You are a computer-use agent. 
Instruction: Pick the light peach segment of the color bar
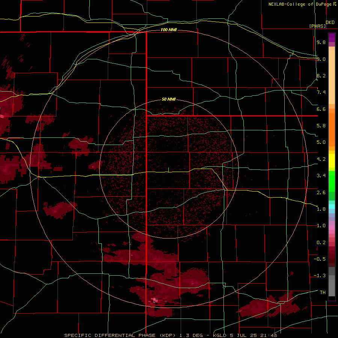(332, 78)
